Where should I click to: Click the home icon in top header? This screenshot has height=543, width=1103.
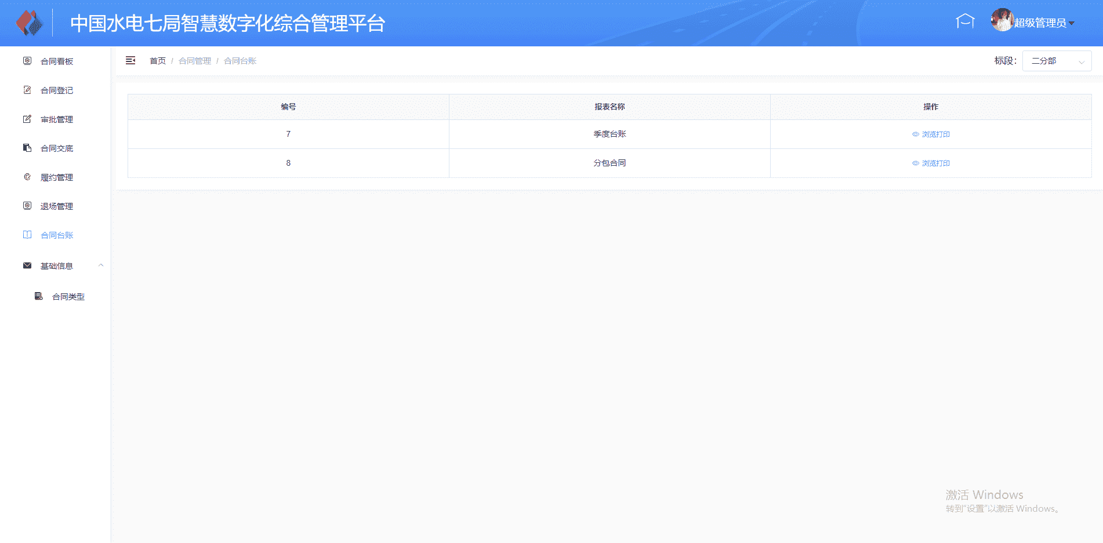pyautogui.click(x=965, y=21)
